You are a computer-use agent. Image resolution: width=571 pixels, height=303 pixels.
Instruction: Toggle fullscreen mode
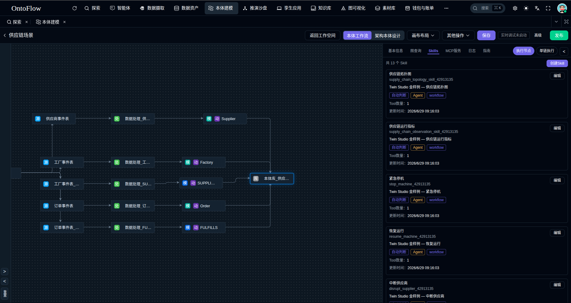pos(548,8)
